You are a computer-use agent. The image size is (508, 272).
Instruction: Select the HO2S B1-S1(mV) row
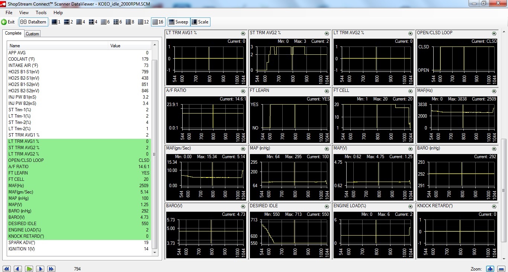click(79, 72)
